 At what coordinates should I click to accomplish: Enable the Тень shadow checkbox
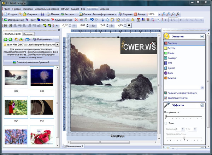(x=166, y=123)
